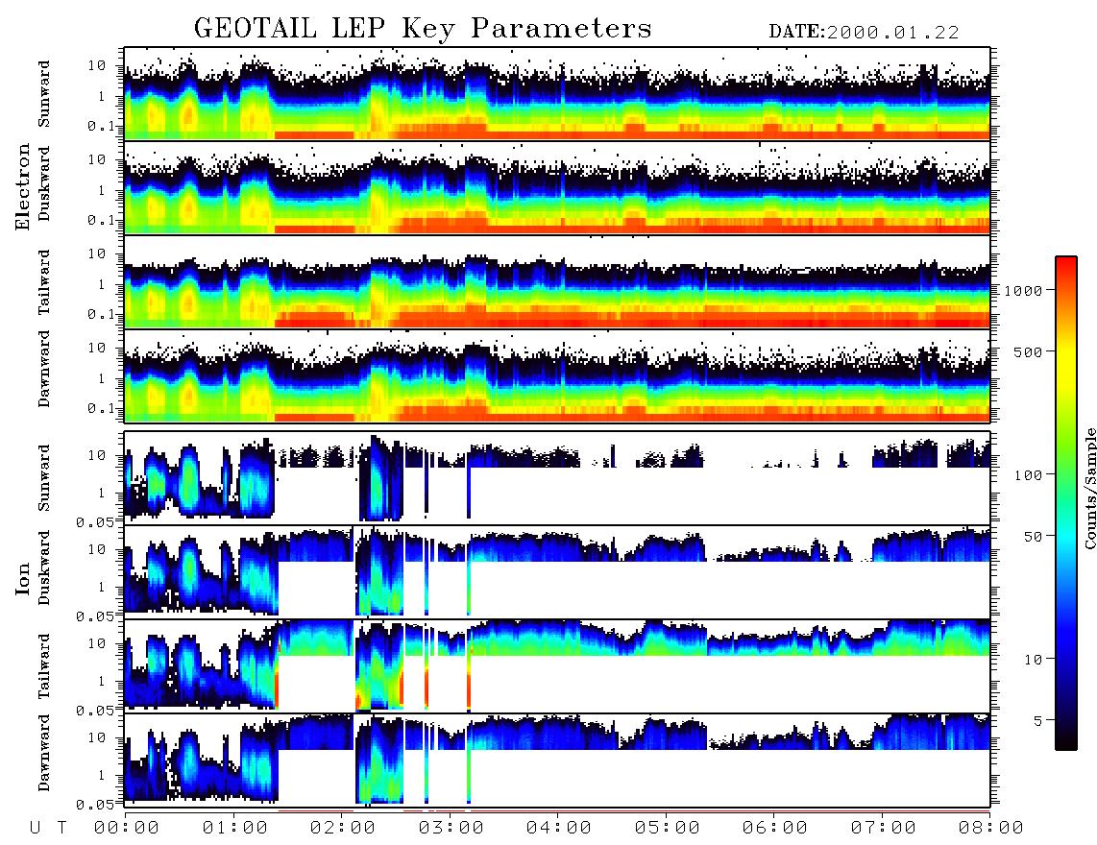Viewport: 1097px width, 845px height.
Task: Click the "0.05" tick of Ion Duskward panel
Action: click(94, 617)
